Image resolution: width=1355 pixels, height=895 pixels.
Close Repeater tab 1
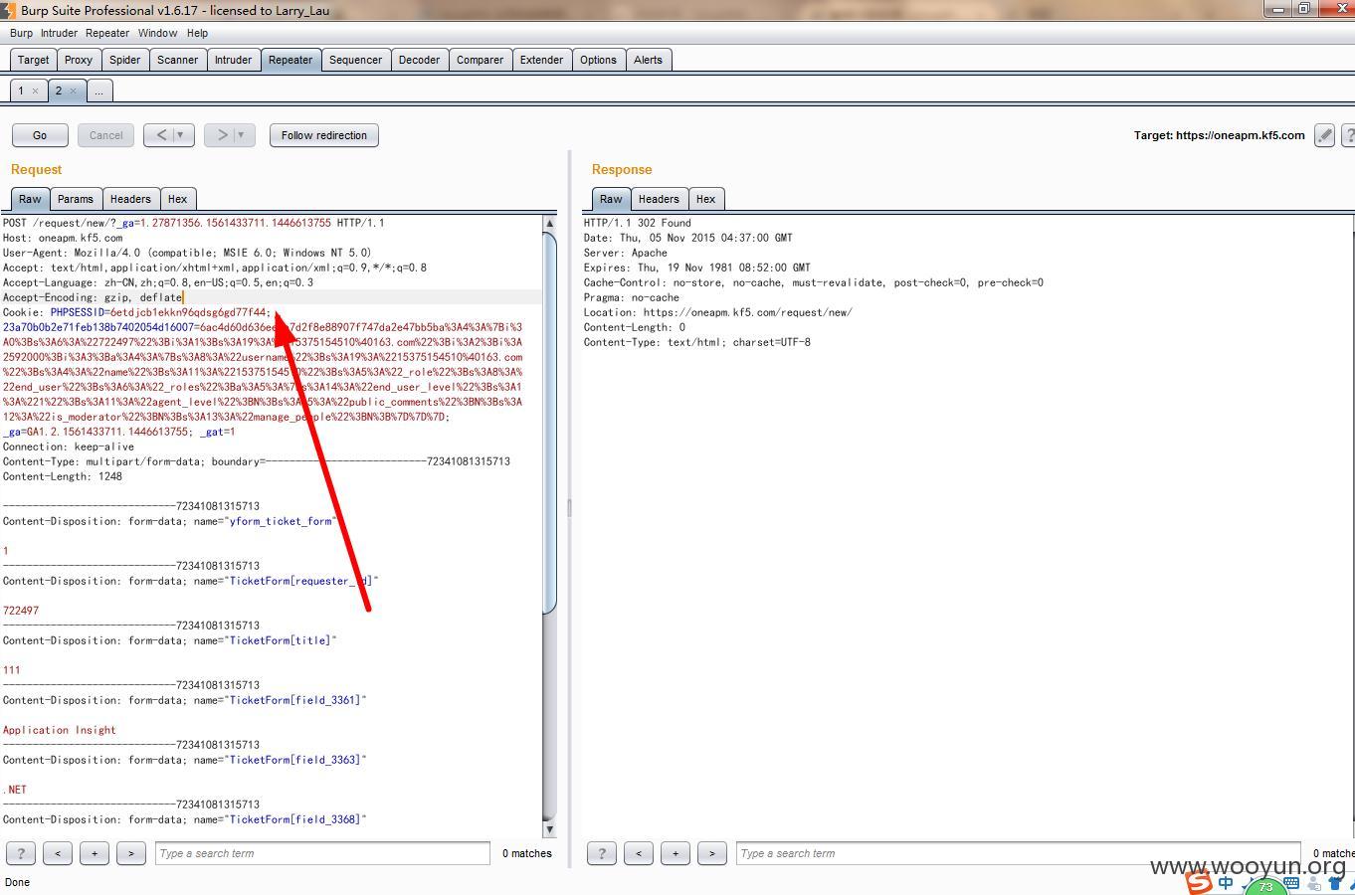click(x=35, y=90)
